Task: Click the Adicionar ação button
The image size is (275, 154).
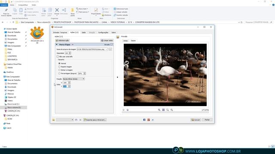Action: 62,41
